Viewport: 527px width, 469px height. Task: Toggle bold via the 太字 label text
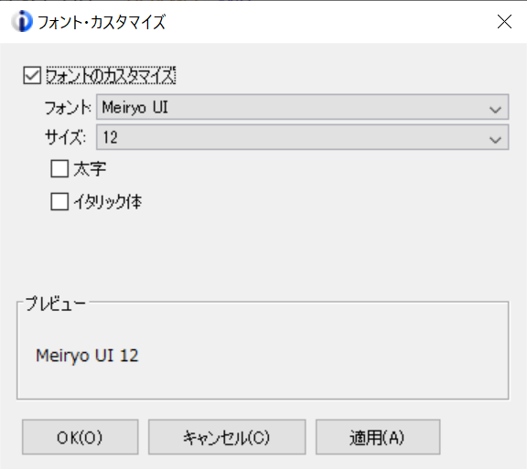[x=90, y=168]
